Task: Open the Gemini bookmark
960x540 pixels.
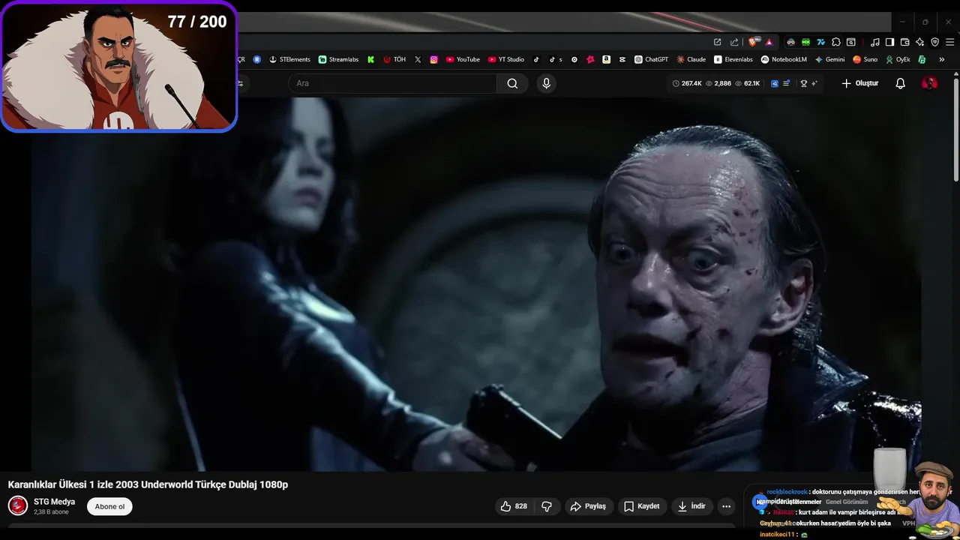Action: point(829,59)
